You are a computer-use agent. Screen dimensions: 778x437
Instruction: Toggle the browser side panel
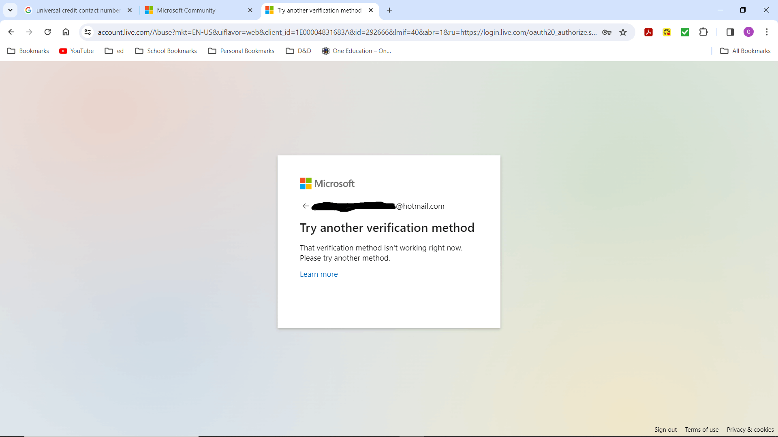730,32
